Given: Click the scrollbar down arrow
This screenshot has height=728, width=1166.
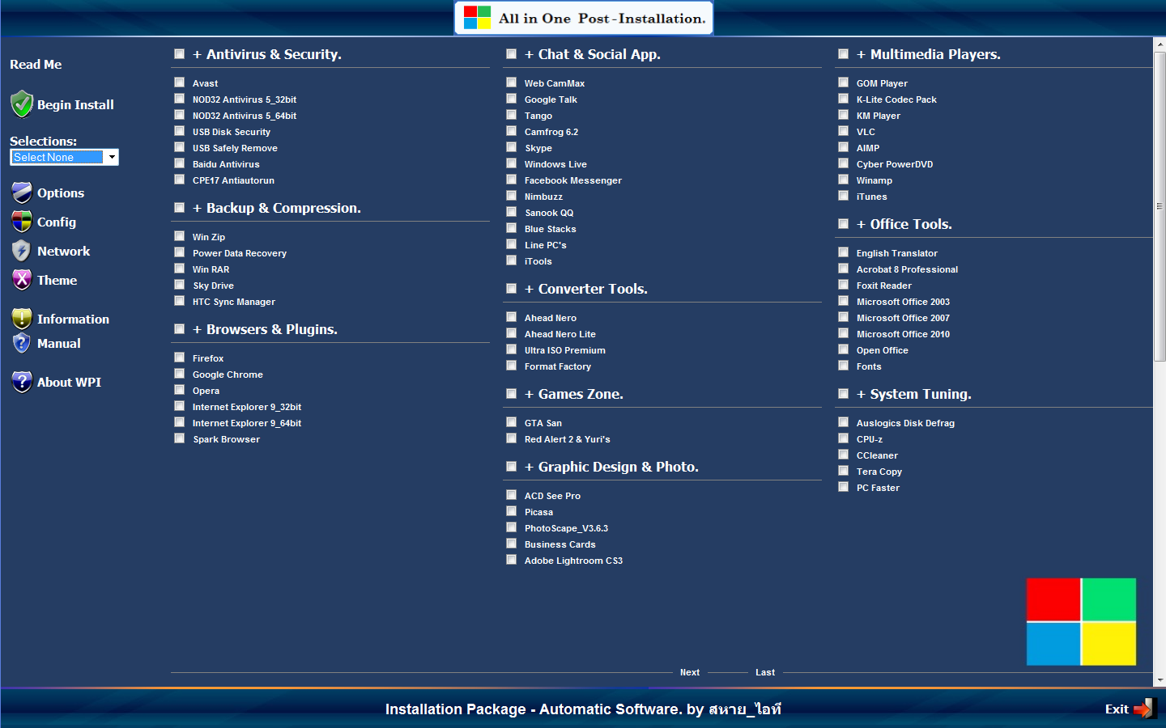Looking at the screenshot, I should tap(1160, 680).
